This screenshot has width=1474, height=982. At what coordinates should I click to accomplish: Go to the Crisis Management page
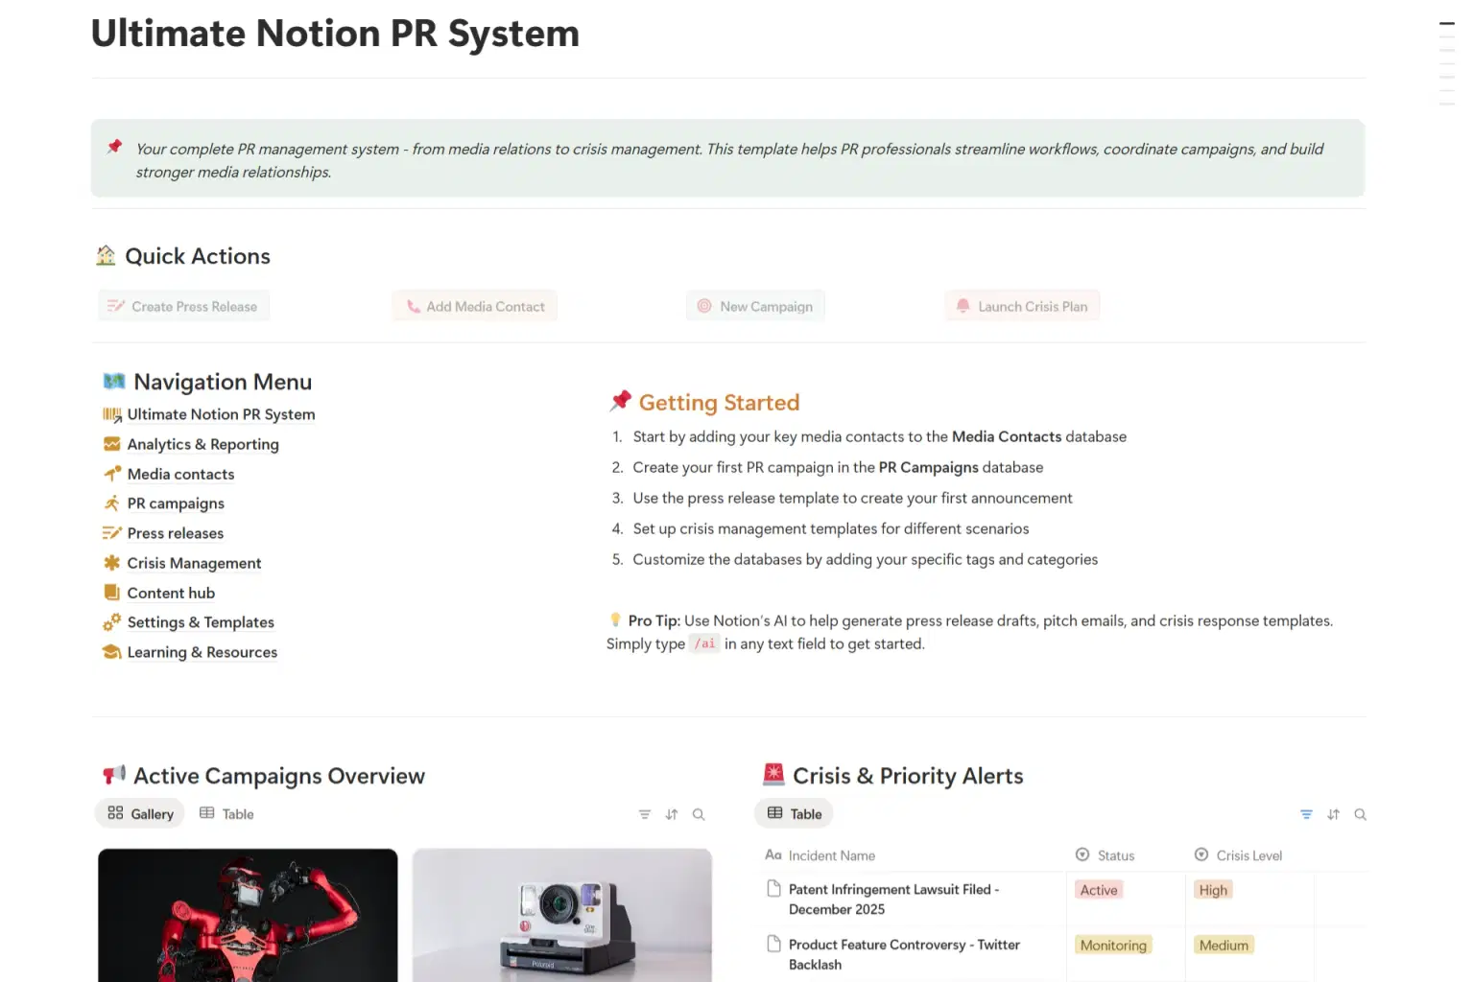click(x=194, y=563)
